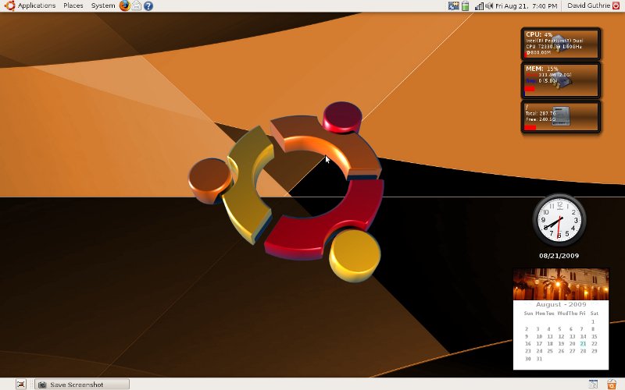
Task: Click the analog clock desktop widget
Action: click(558, 218)
